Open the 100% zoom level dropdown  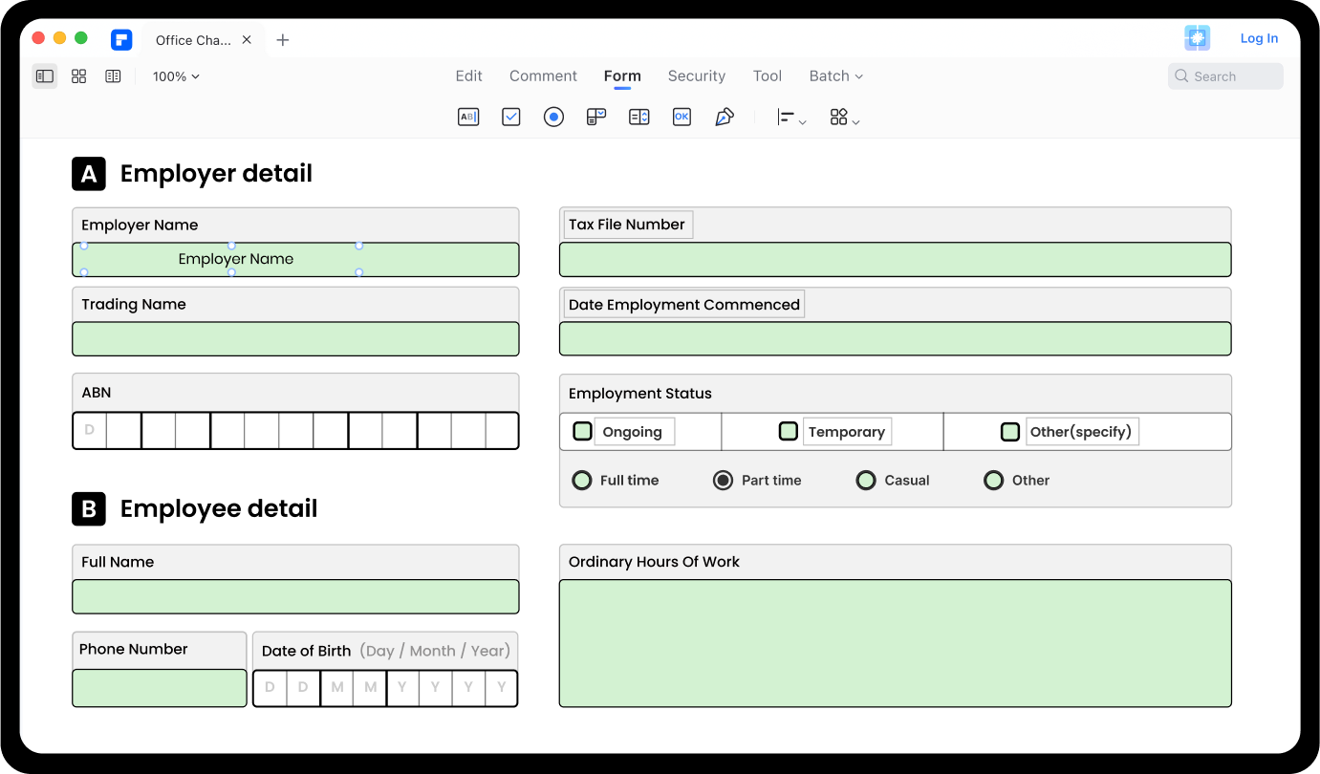[176, 76]
